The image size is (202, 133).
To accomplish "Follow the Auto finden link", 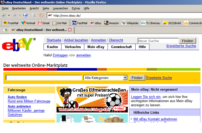I will [17, 97].
